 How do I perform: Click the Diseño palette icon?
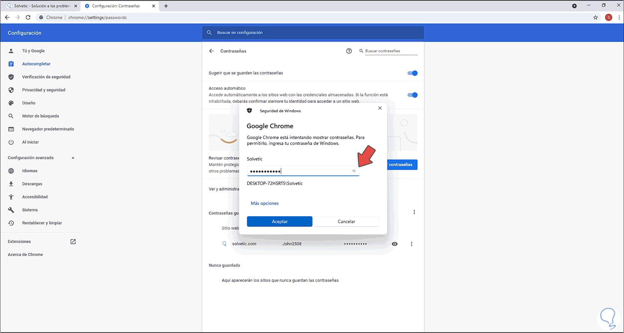point(11,103)
